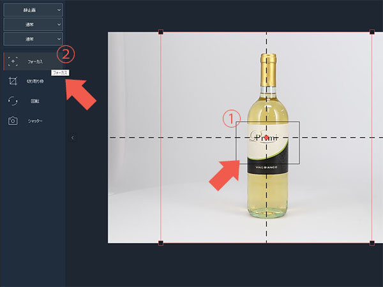Click the シャッター text label

click(x=35, y=121)
